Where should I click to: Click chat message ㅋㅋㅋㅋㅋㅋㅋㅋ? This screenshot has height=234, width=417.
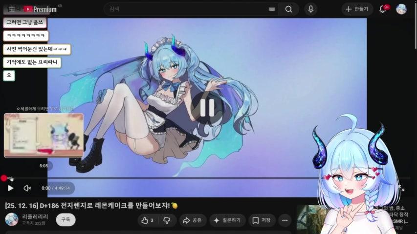tap(26, 36)
